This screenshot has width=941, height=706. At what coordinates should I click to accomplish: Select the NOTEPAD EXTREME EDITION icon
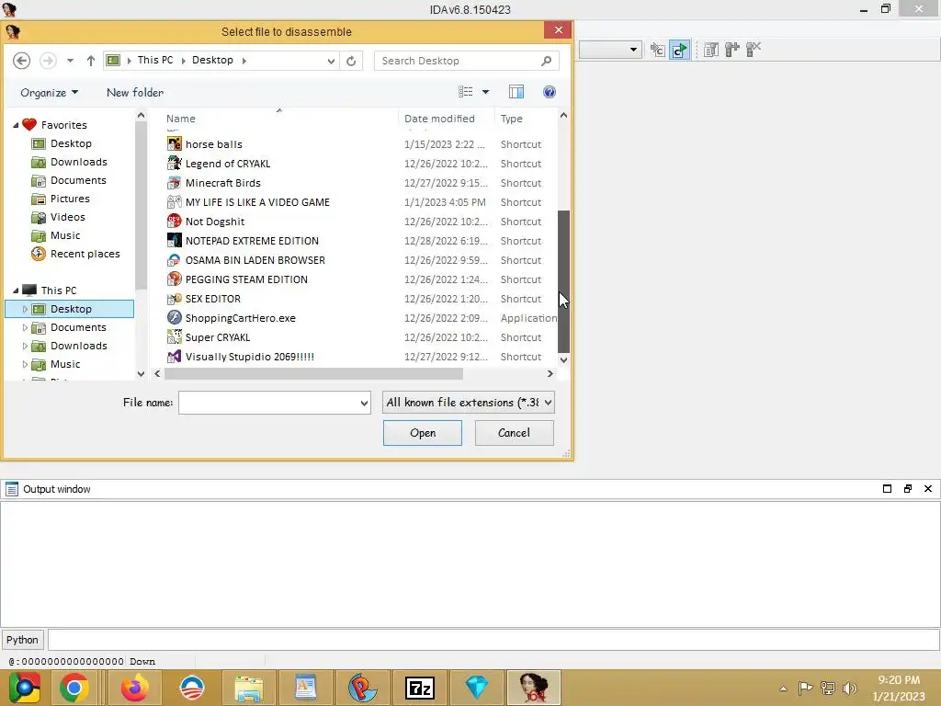pos(174,240)
